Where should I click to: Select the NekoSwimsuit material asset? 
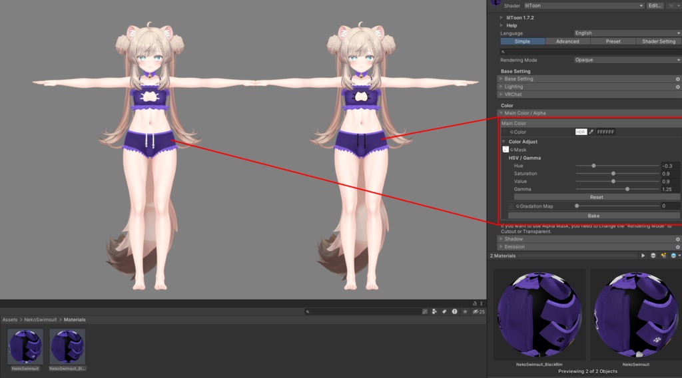coord(25,350)
